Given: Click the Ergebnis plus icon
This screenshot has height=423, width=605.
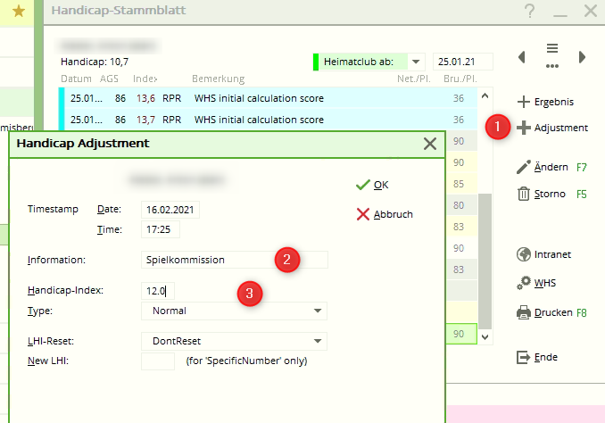Looking at the screenshot, I should (524, 101).
